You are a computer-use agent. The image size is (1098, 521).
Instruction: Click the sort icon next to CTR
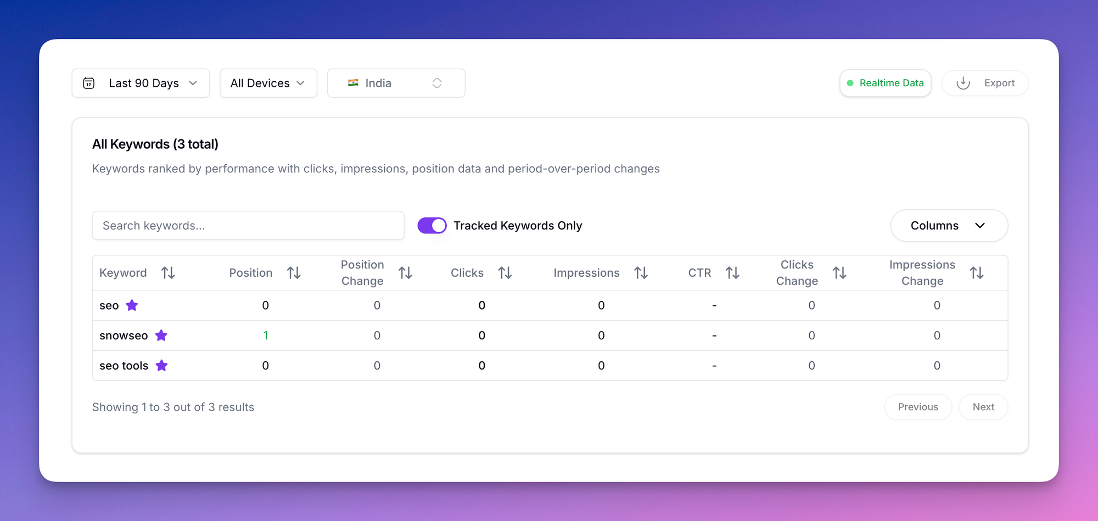pyautogui.click(x=733, y=272)
